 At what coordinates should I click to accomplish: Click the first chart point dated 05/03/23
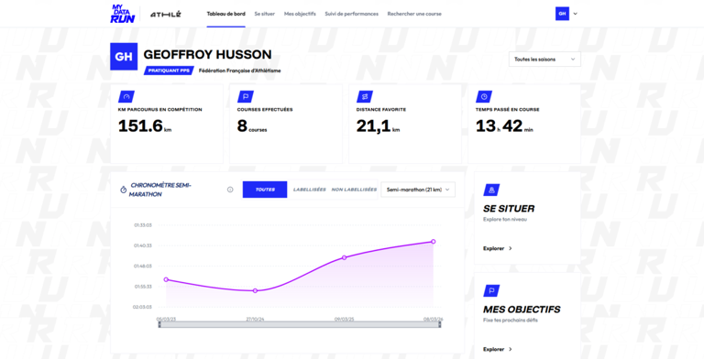(x=166, y=279)
